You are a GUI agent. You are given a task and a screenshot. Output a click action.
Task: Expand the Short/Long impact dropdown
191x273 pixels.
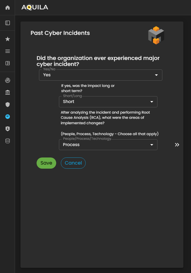[x=108, y=102]
